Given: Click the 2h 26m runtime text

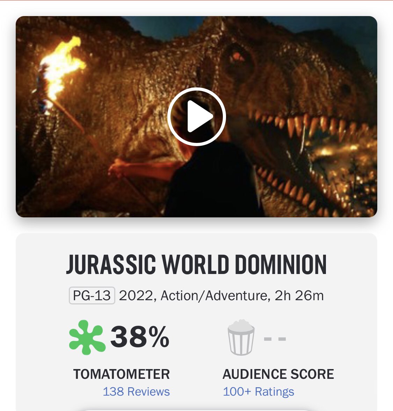Looking at the screenshot, I should point(299,296).
